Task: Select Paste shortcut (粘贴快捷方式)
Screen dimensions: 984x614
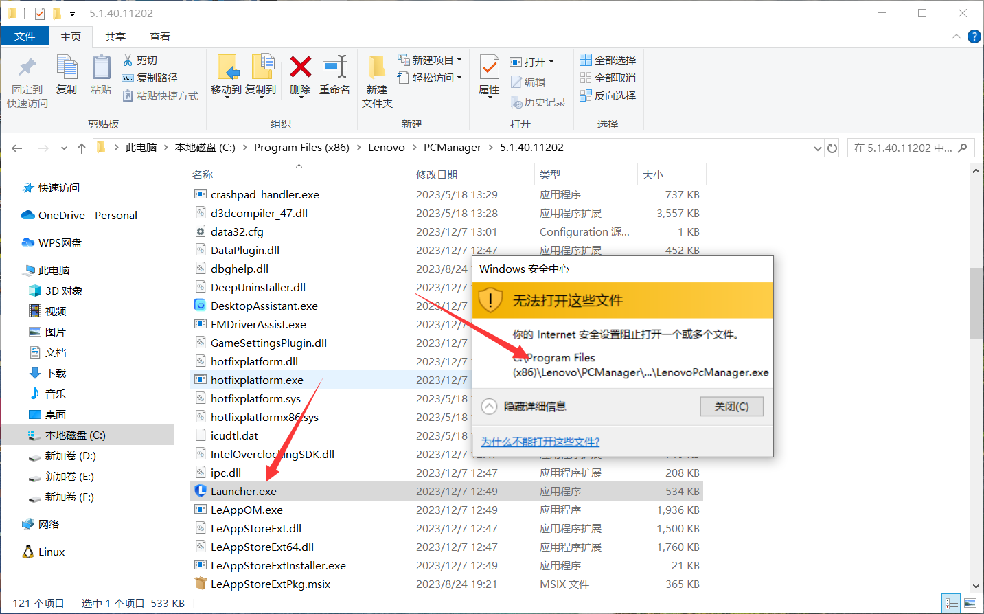Action: click(161, 95)
